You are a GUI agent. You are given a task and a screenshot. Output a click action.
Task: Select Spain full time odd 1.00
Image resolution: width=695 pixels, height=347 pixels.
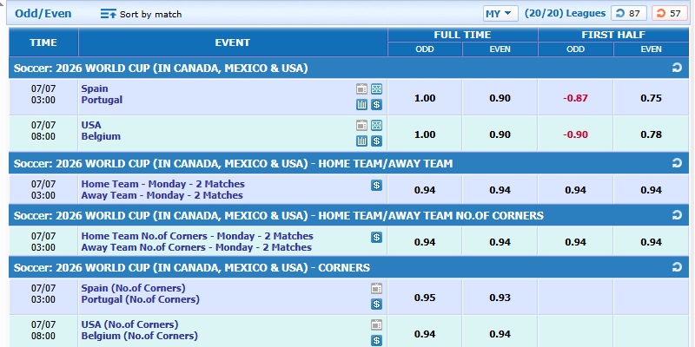425,98
